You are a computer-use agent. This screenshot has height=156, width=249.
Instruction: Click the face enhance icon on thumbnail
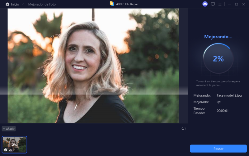[x=6, y=150]
